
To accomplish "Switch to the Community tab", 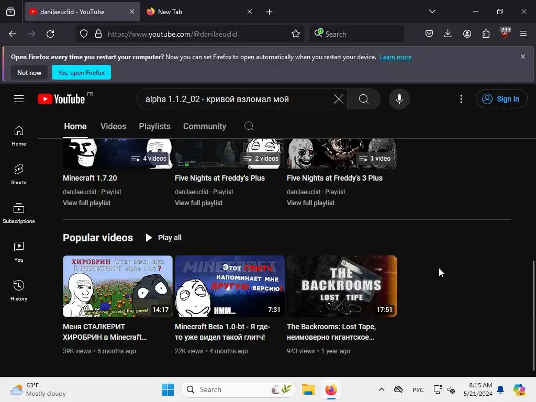I will click(205, 127).
